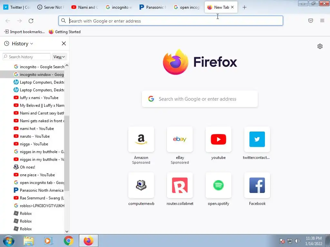Image resolution: width=330 pixels, height=247 pixels.
Task: Open the router.collabnet shortcut tile
Action: coord(180,185)
